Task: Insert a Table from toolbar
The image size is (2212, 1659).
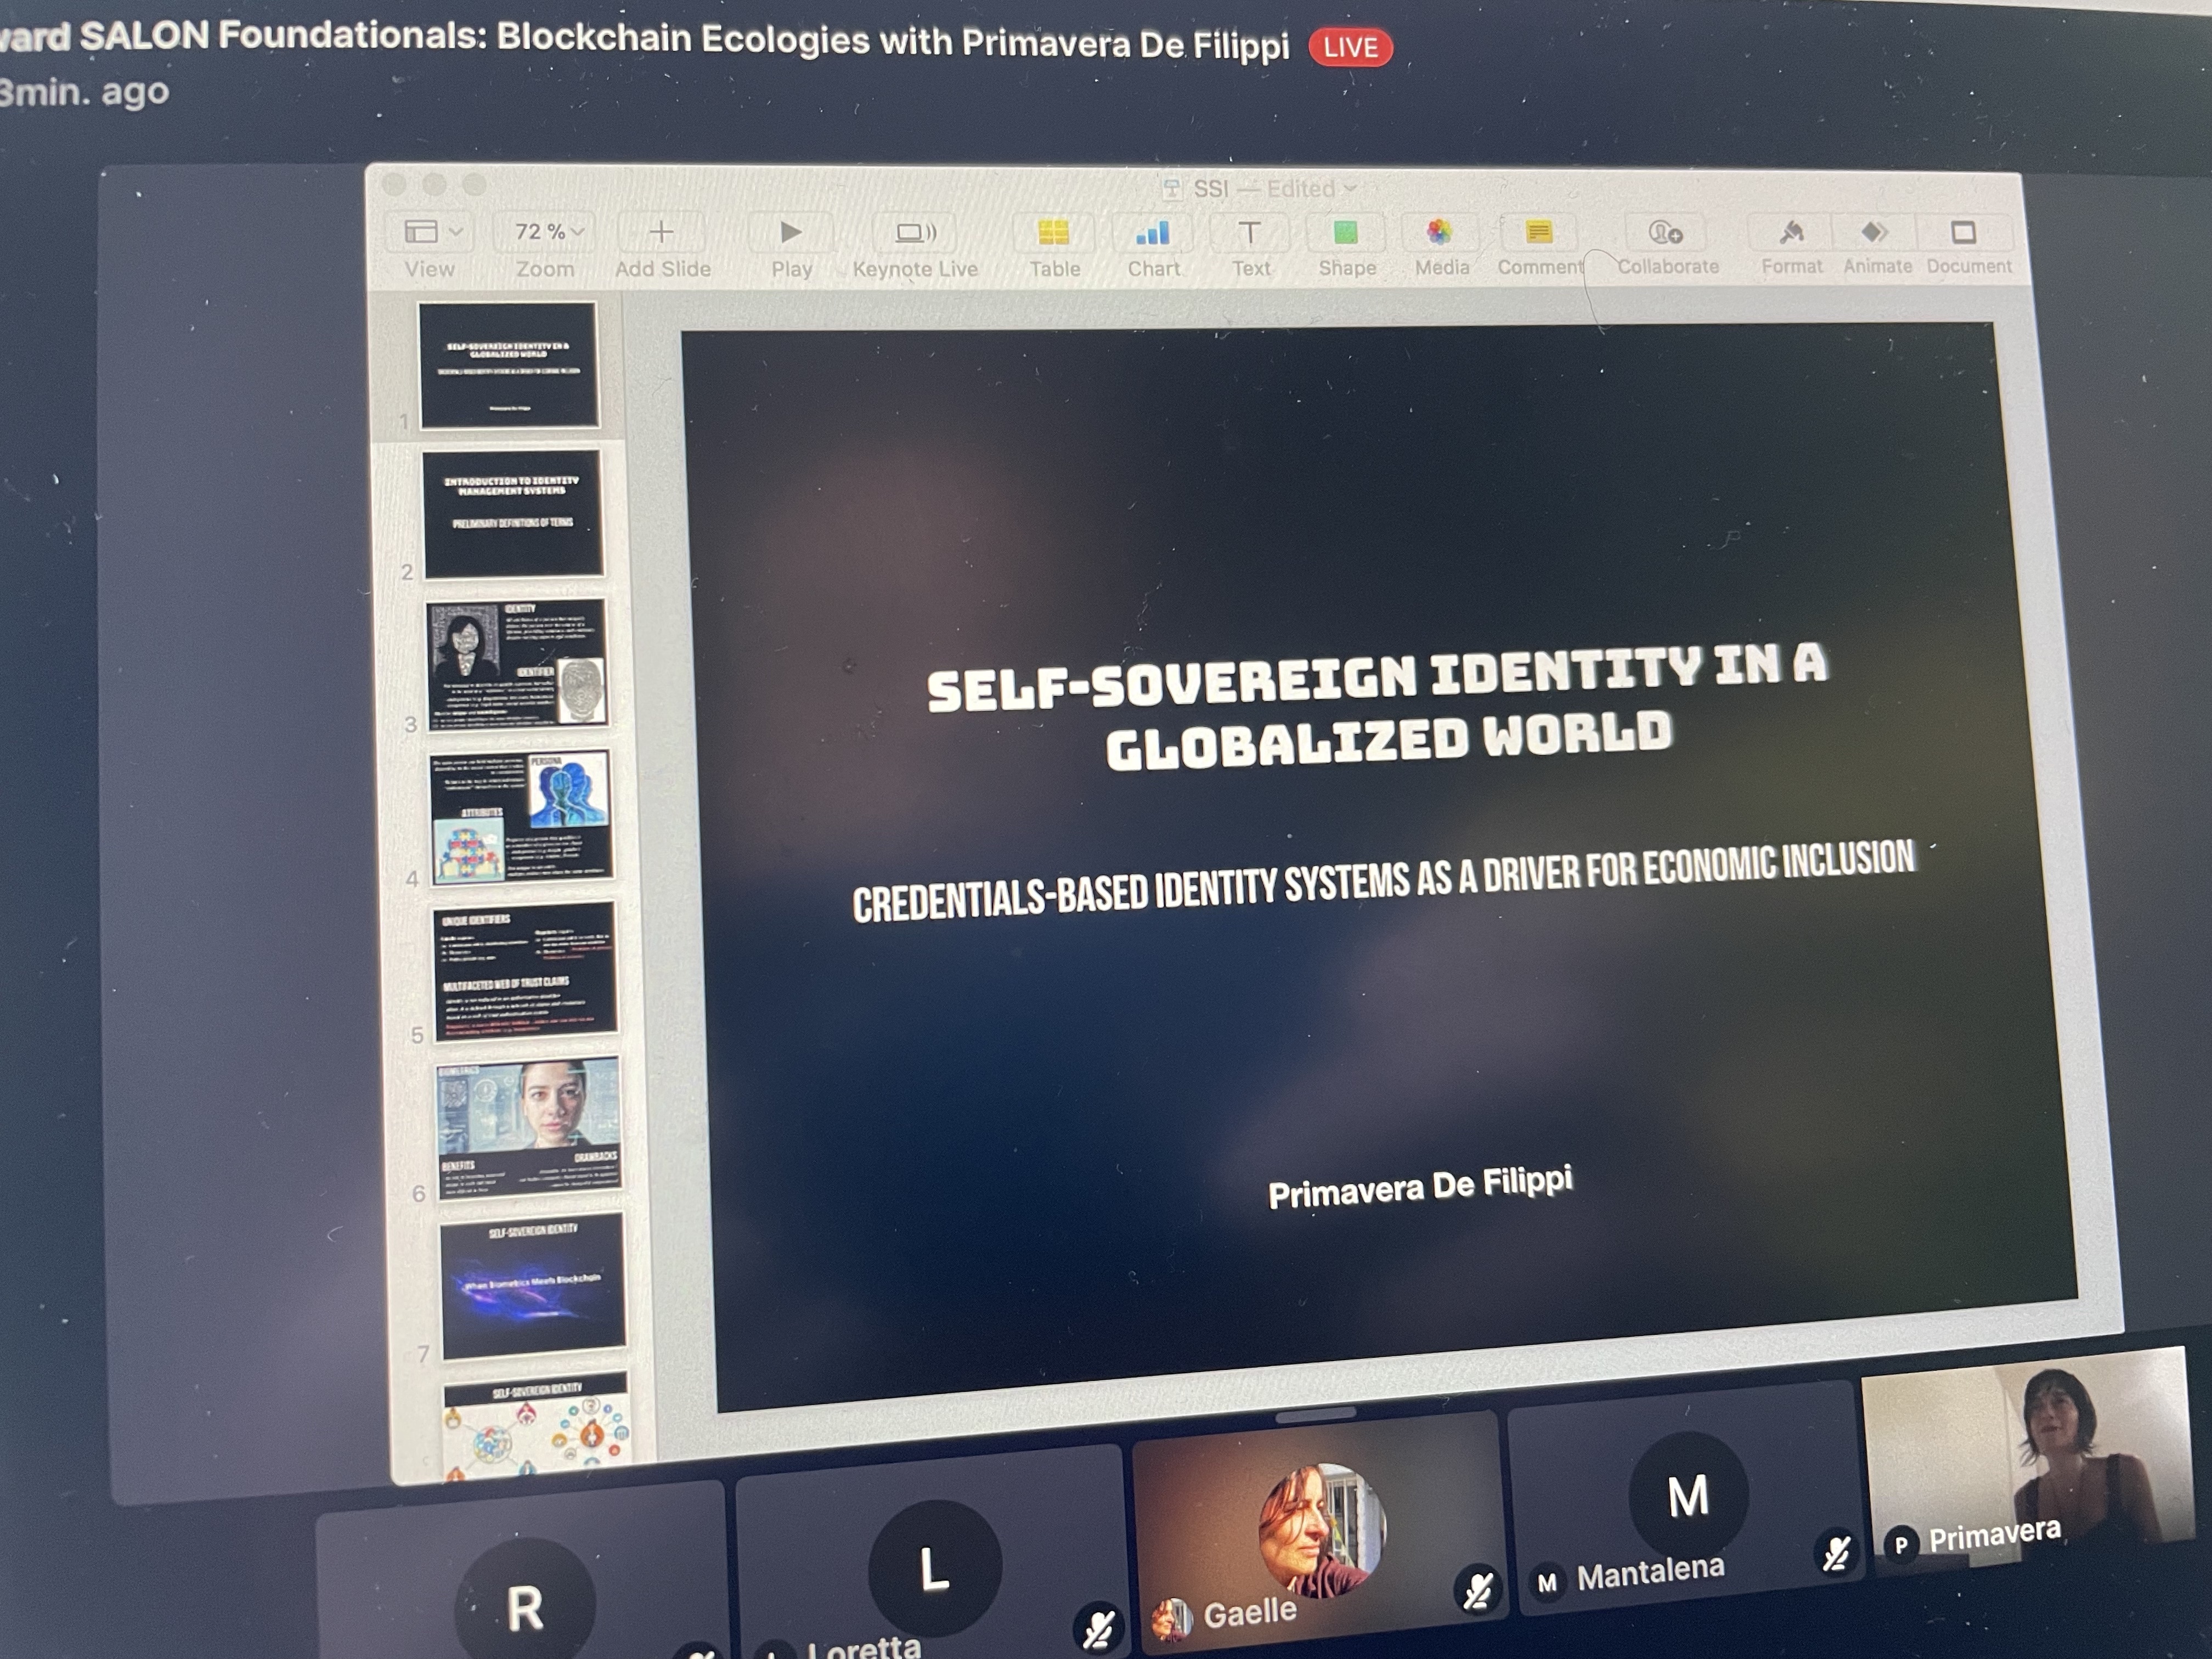Action: coord(1053,233)
